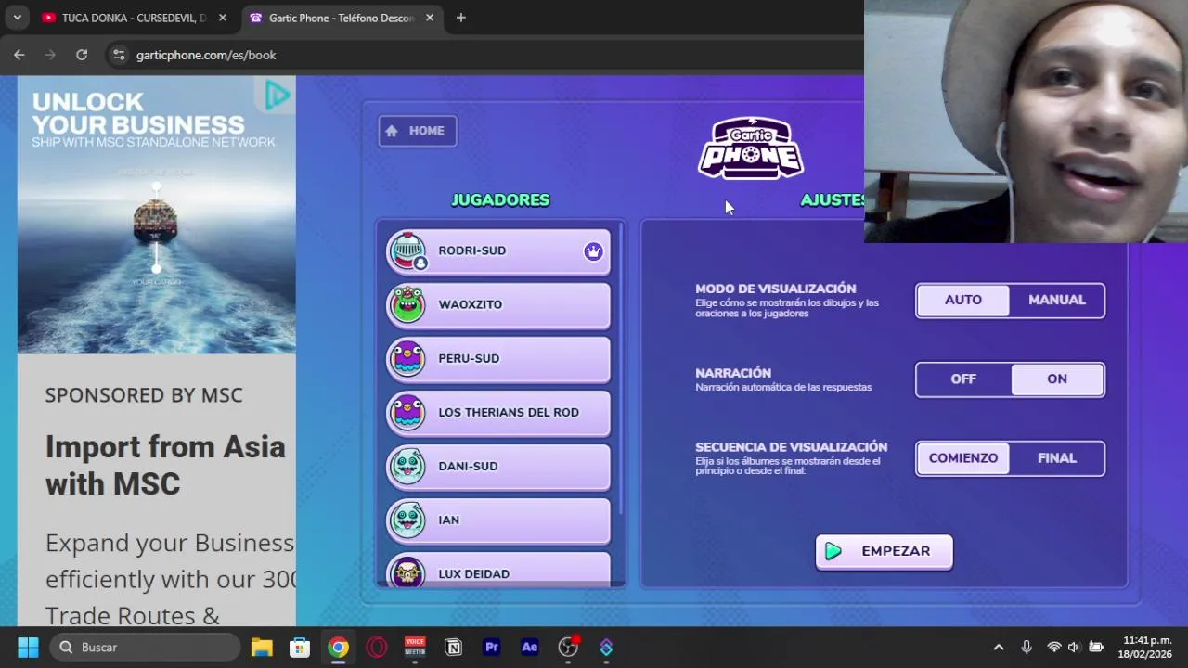Reload the page
Image resolution: width=1188 pixels, height=668 pixels.
[x=82, y=55]
